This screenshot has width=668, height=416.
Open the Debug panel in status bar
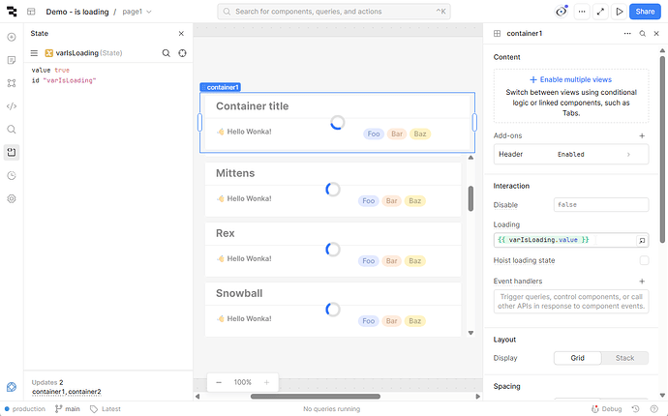tap(606, 409)
